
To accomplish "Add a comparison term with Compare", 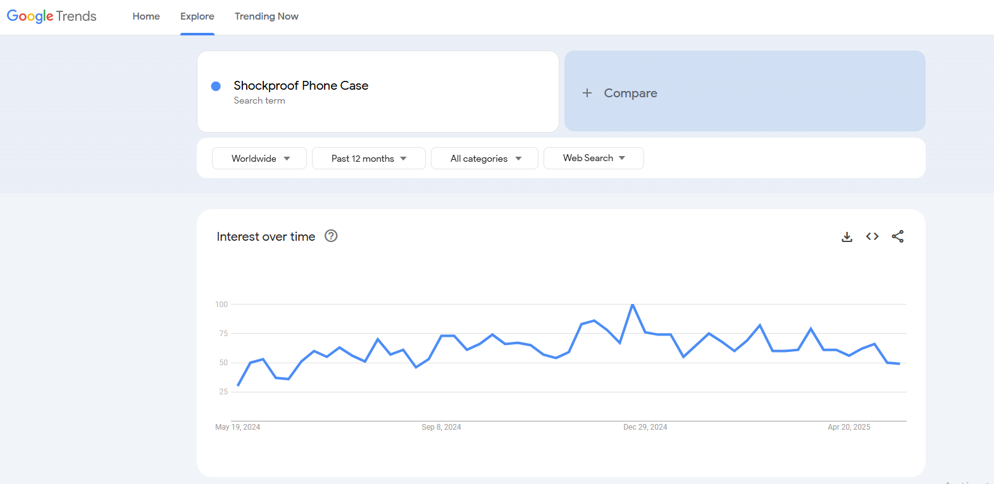I will 745,92.
